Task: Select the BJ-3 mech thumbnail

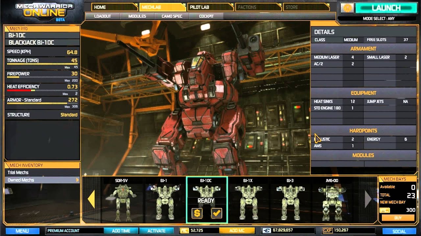Action: [x=290, y=200]
